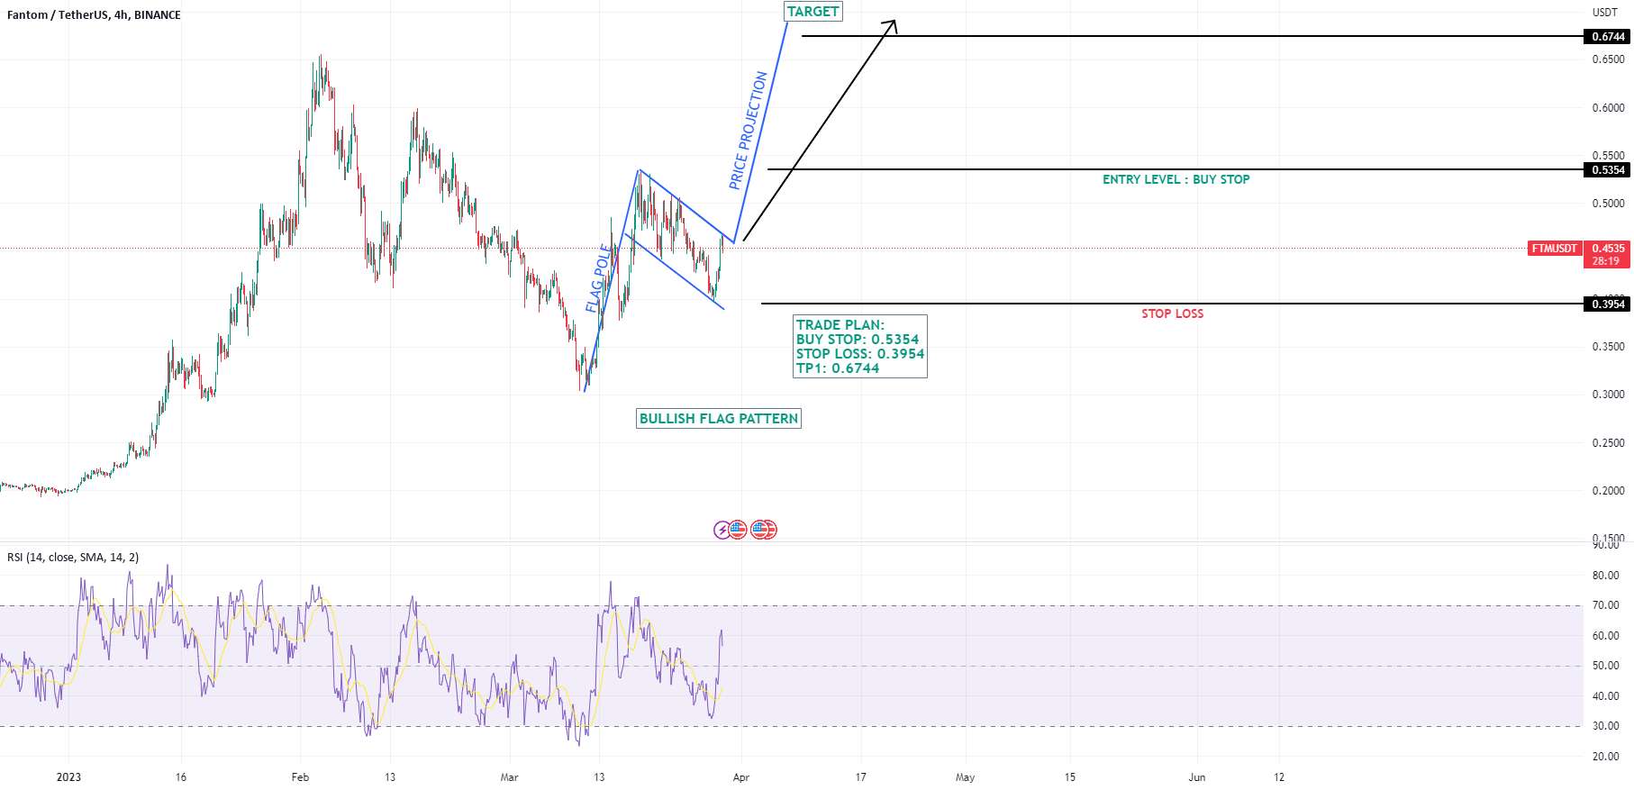Click the US flag icon beside the lightning icon

[738, 530]
